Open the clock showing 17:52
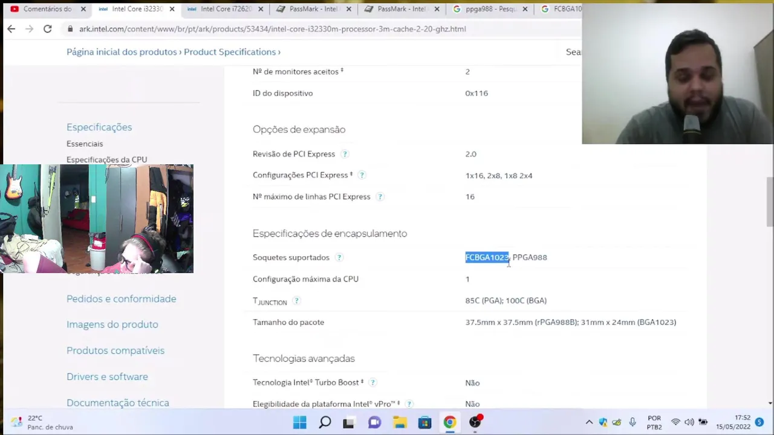 pyautogui.click(x=733, y=422)
